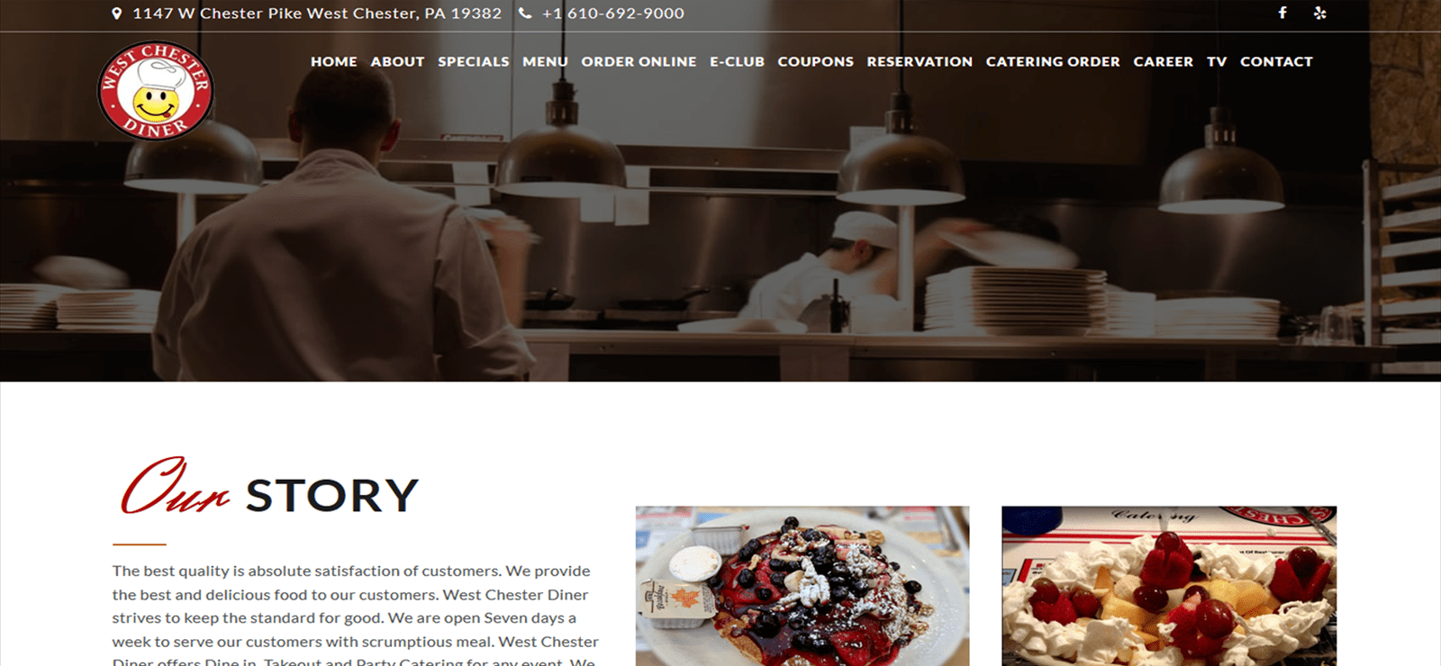Select Catering Order from the navigation
This screenshot has width=1441, height=666.
1053,62
